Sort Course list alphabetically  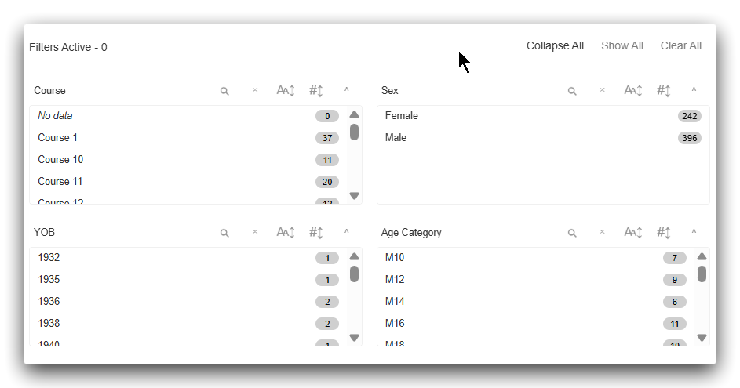tap(286, 91)
